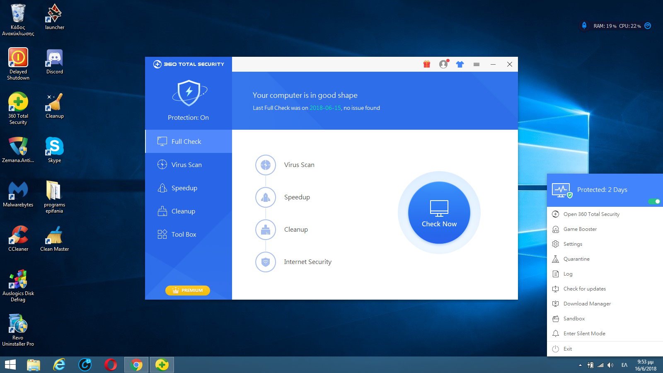
Task: Select the 360 Total Security desktop icon
Action: coord(18,108)
